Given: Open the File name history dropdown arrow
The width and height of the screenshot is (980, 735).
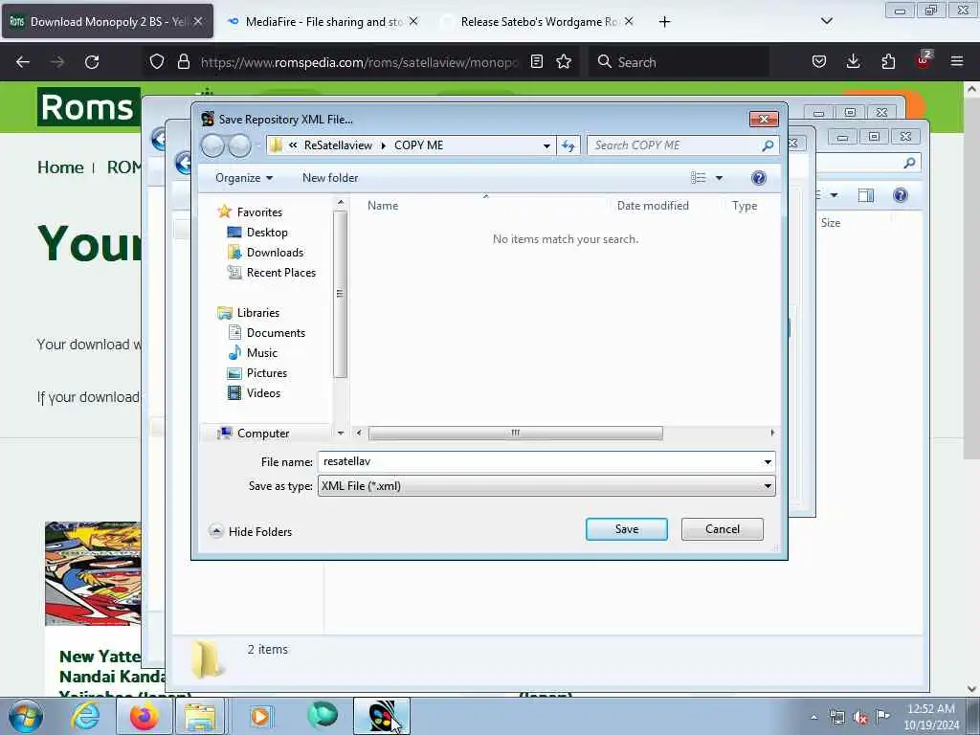Looking at the screenshot, I should tap(768, 462).
